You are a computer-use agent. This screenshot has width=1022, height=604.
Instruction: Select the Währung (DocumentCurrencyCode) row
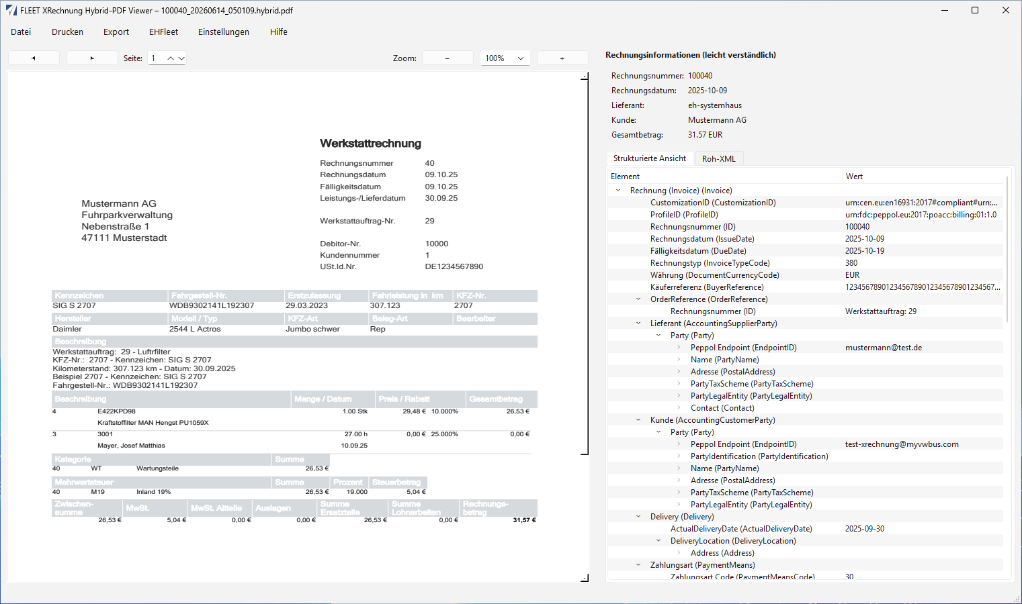pos(806,275)
